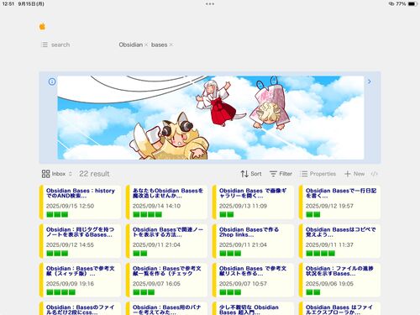420x315 pixels.
Task: Open card 'Obsidian Bases で画像ギャラリーを開く'
Action: (254, 202)
